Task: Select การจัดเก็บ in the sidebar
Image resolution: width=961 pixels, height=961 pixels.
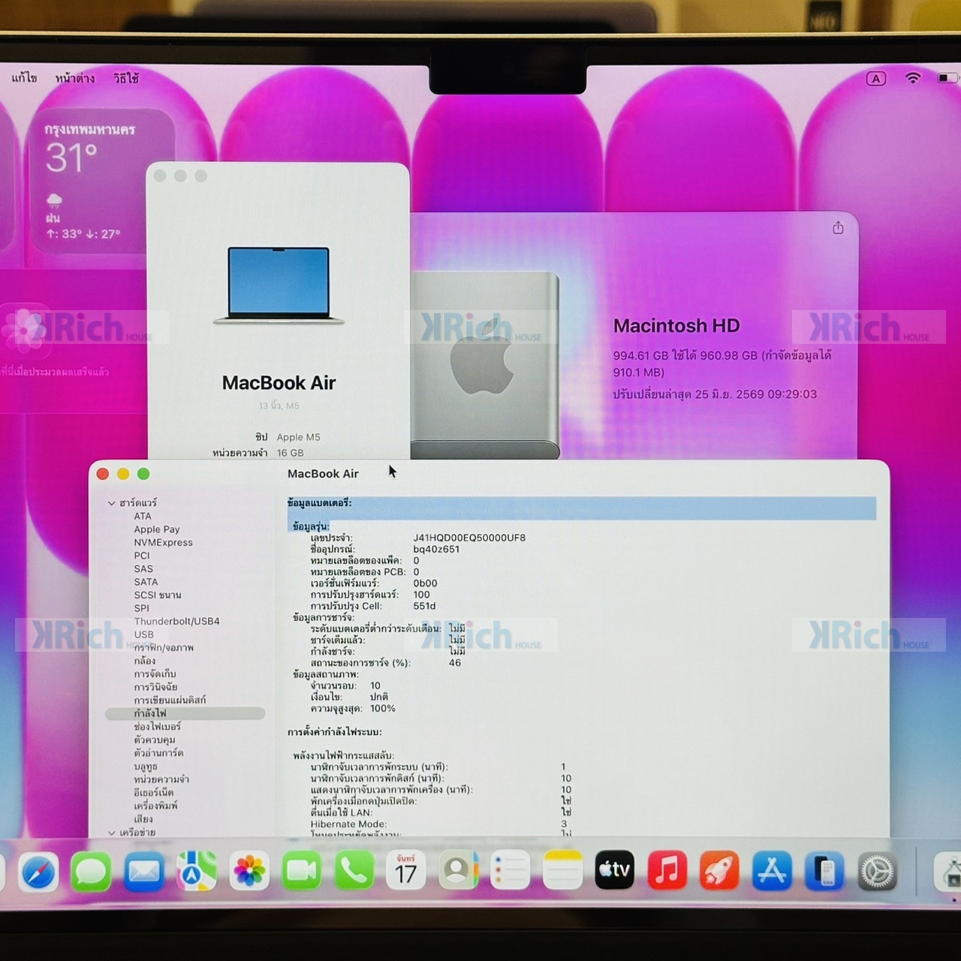Action: [x=155, y=673]
